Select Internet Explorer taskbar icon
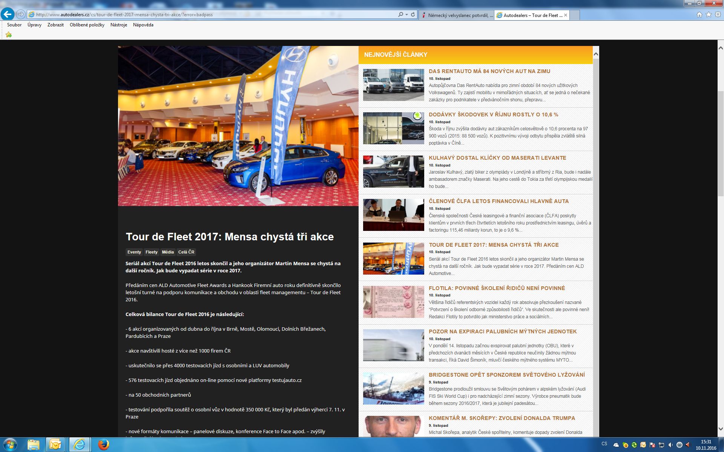The width and height of the screenshot is (724, 452). [x=79, y=445]
